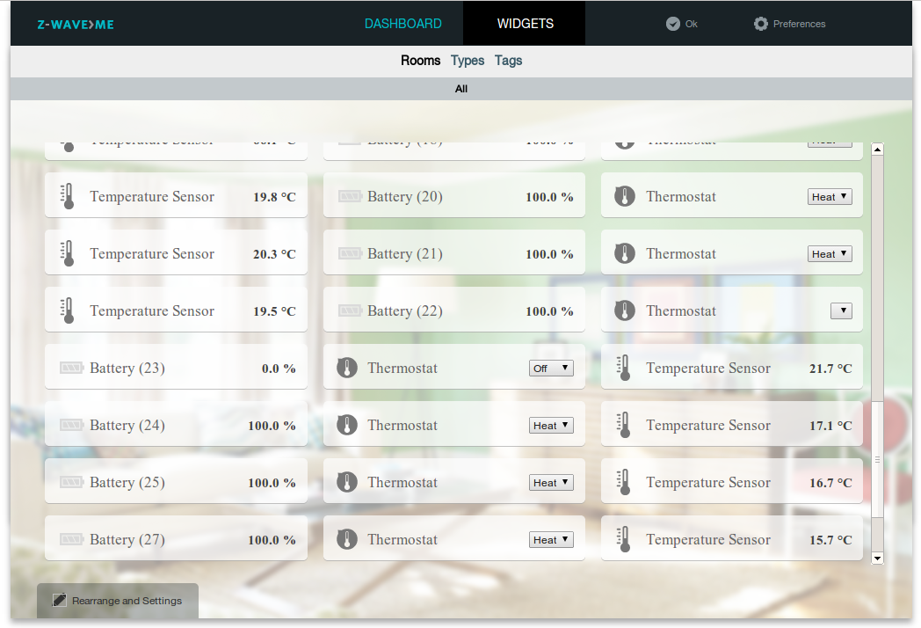Select the Widgets tab
The height and width of the screenshot is (628, 921).
[x=526, y=24]
